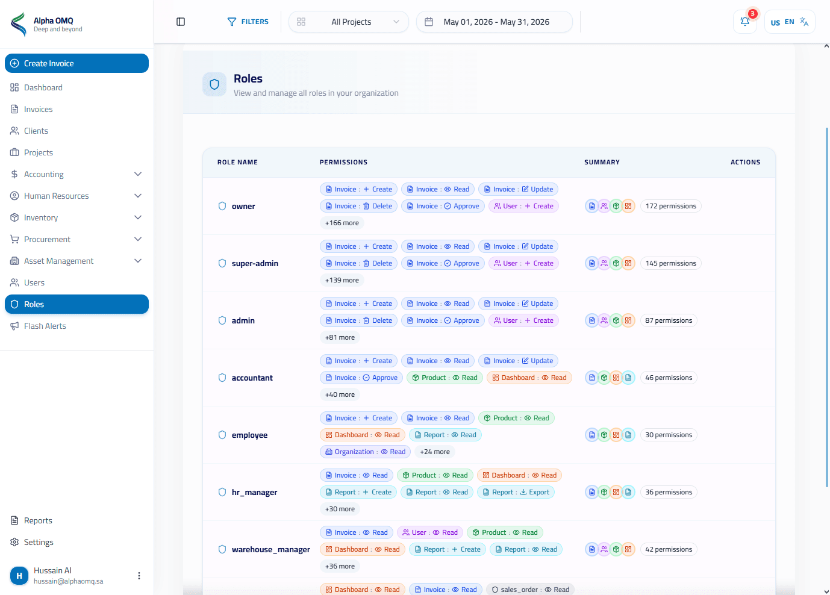Show owner's +166 more permissions
This screenshot has width=830, height=595.
[342, 223]
